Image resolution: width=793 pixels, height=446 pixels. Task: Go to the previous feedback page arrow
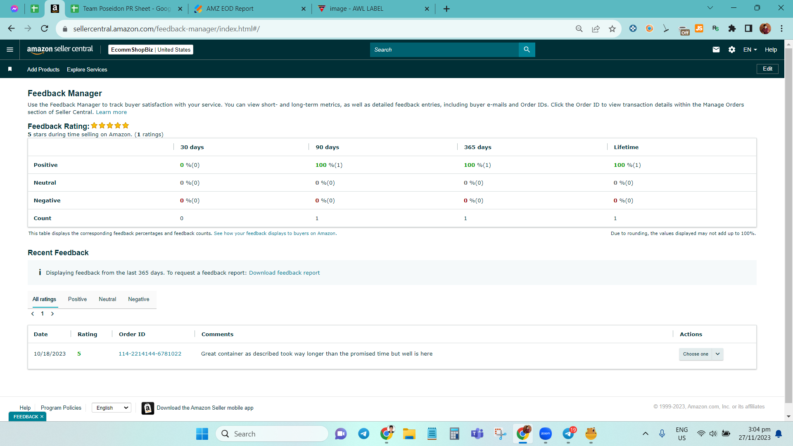click(33, 314)
